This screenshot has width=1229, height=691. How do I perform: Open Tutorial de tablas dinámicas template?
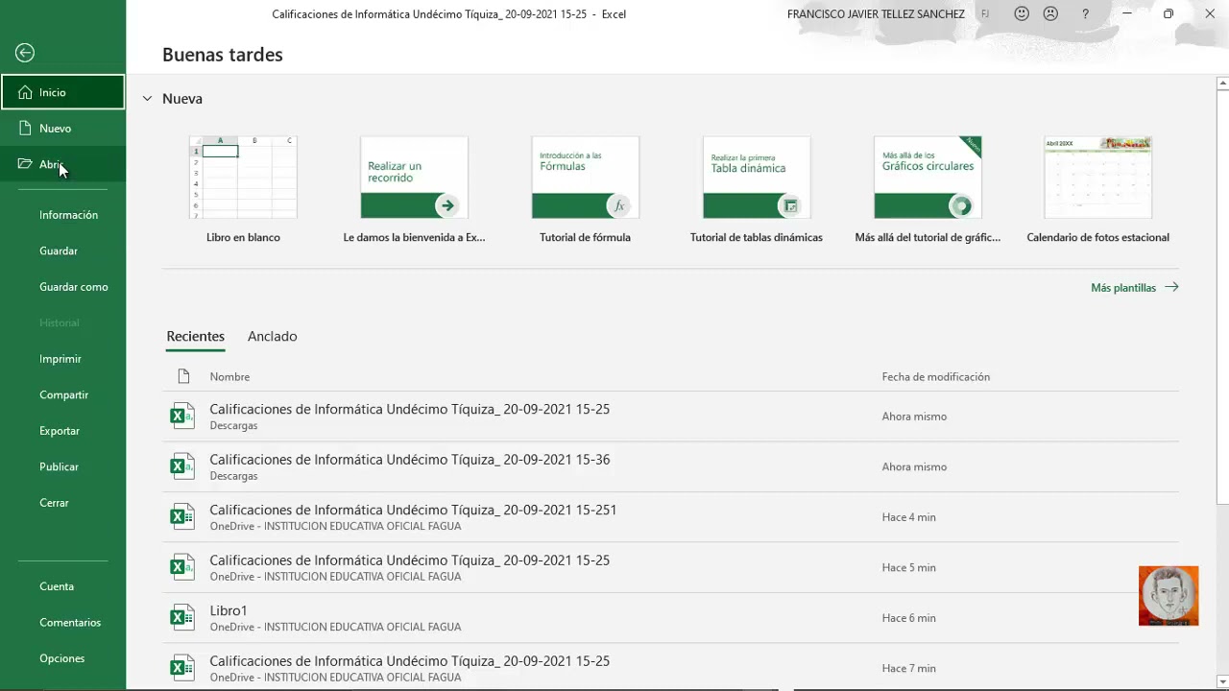tap(757, 189)
